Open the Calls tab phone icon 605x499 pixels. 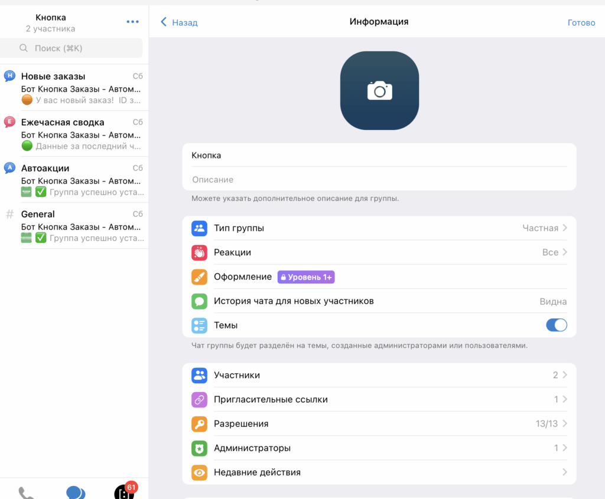[x=26, y=493]
